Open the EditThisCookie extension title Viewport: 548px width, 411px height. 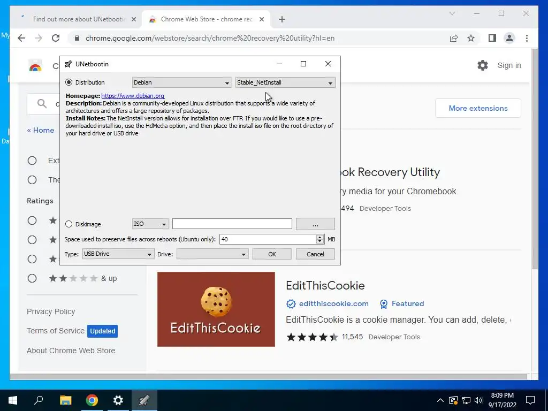coord(325,286)
